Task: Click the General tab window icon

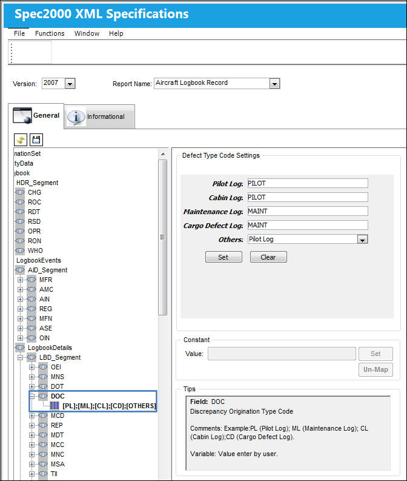Action: point(22,115)
